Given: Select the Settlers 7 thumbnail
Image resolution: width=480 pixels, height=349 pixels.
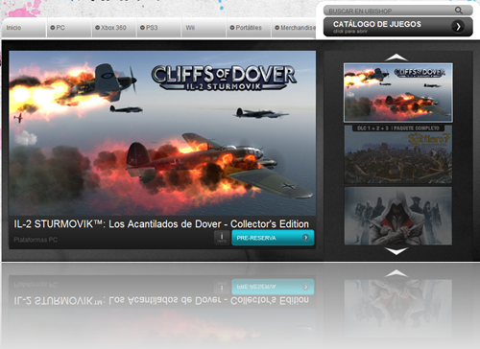Looking at the screenshot, I should 398,154.
